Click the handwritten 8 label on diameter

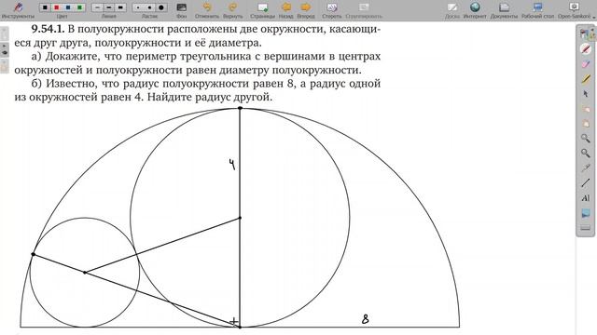pos(365,319)
